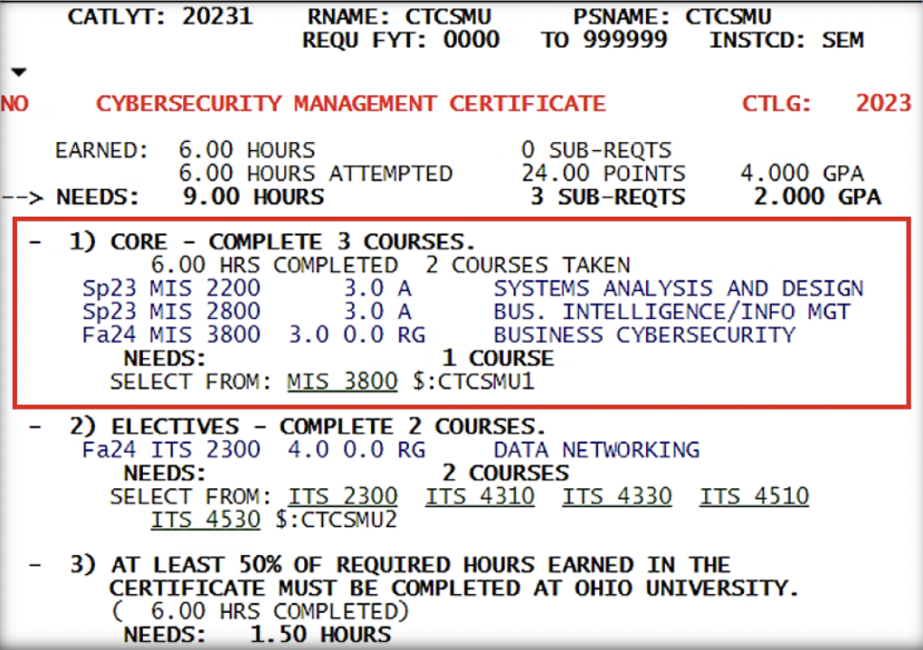This screenshot has width=923, height=650.
Task: Click the Business Cybersecurity course row
Action: tap(437, 335)
